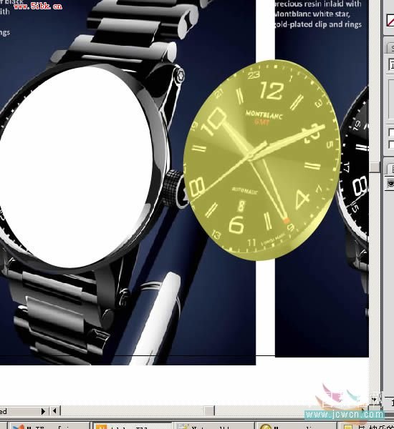Screen dimensions: 394x429
Task: Click the vertical scrollbar down arrow
Action: [374, 400]
